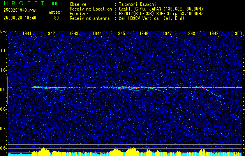
Task: Select the file name 2508281940.png
Action: (x=20, y=11)
